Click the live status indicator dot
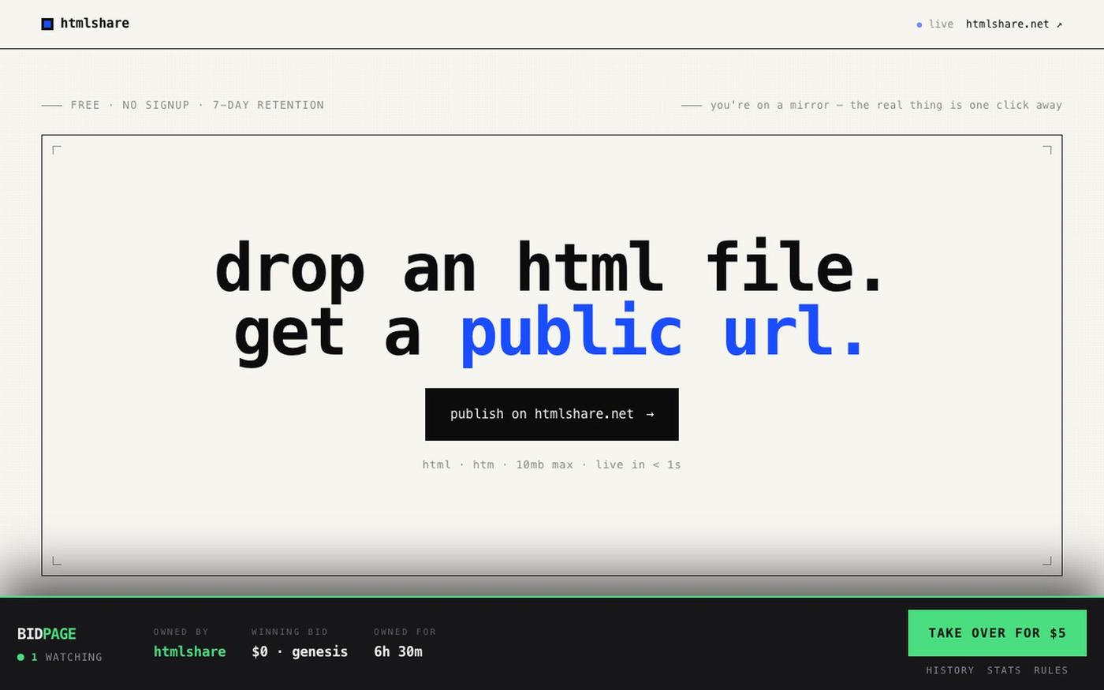This screenshot has height=690, width=1104. click(x=919, y=25)
